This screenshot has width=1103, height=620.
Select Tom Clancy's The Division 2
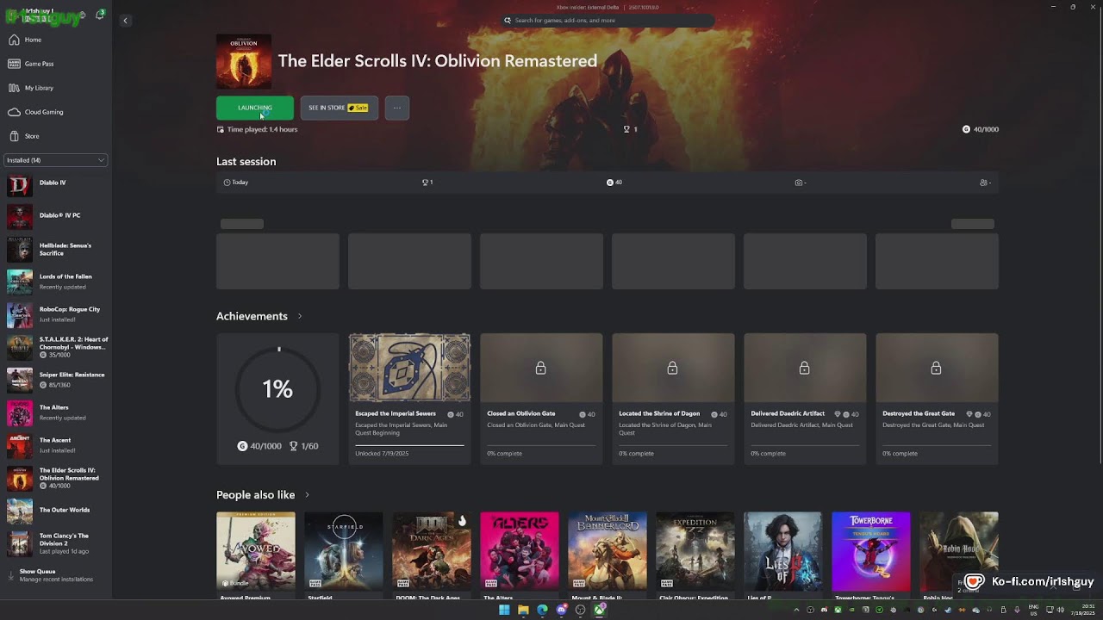click(x=56, y=543)
